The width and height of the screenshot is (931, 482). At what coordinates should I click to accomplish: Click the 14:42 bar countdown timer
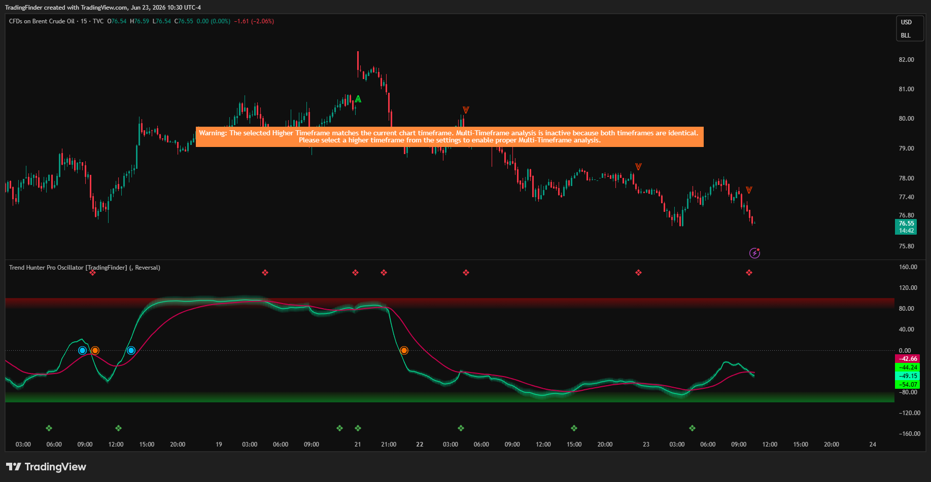pyautogui.click(x=906, y=231)
